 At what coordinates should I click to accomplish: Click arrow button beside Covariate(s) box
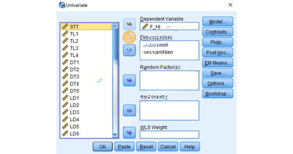(129, 110)
